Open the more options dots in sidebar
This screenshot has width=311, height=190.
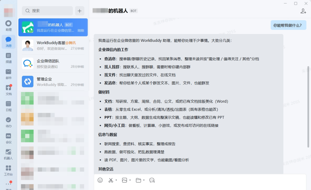8,184
